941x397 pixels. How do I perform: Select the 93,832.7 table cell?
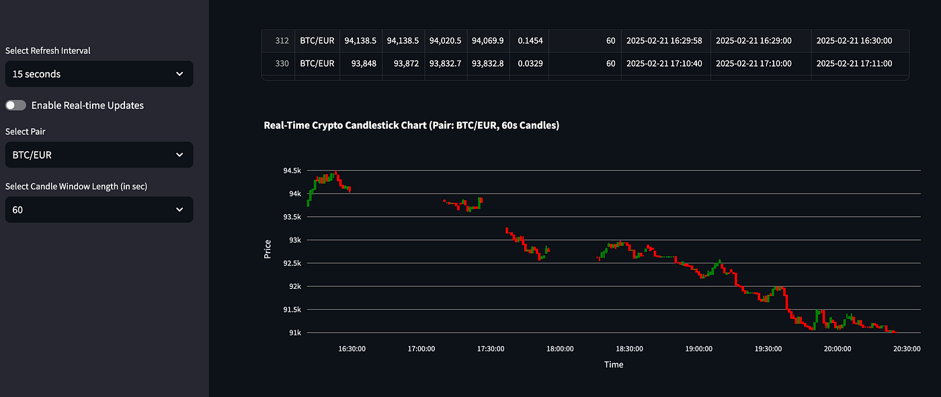coord(446,64)
